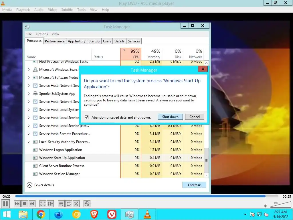Sort by Memory column header
Viewport: 293px width, 220px height.
[x=152, y=54]
